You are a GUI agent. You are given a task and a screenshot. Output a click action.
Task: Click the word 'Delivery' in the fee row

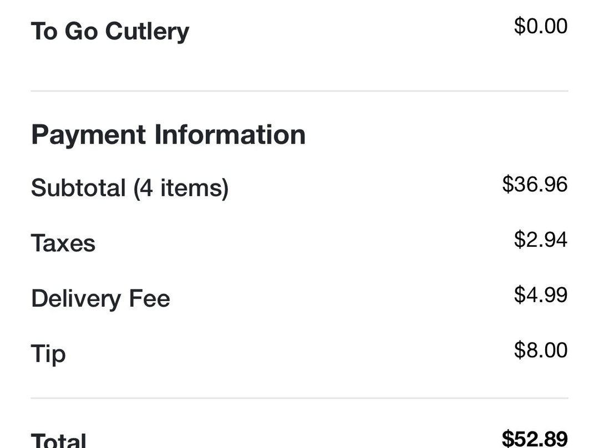click(x=76, y=298)
